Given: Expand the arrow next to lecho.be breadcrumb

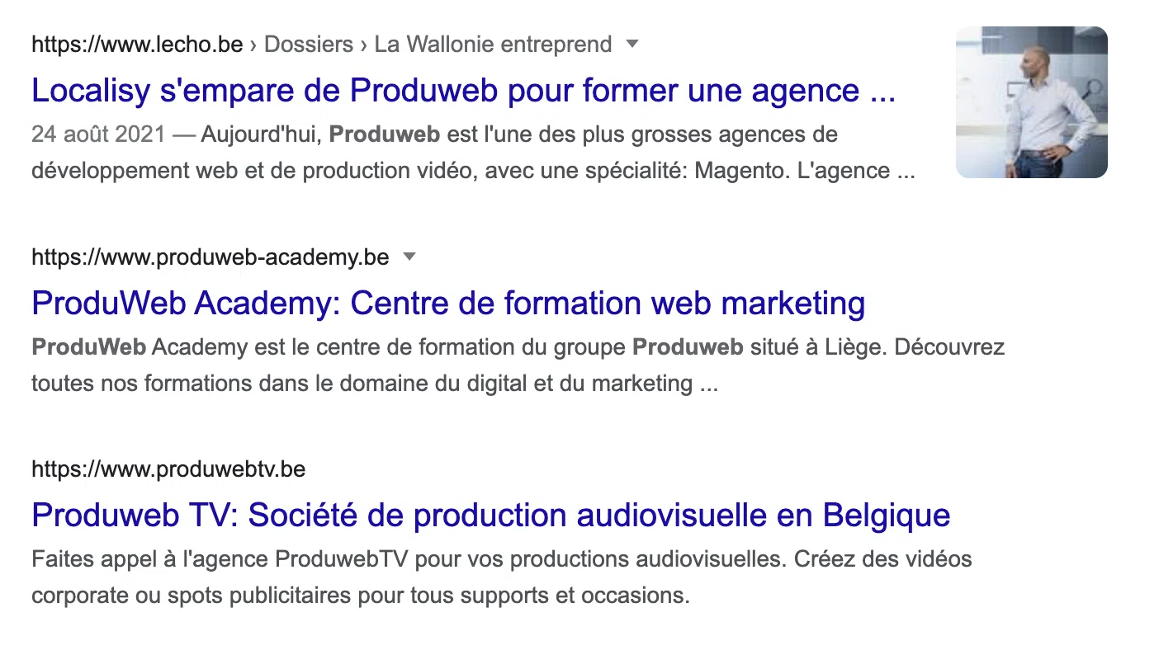Looking at the screenshot, I should [x=632, y=44].
